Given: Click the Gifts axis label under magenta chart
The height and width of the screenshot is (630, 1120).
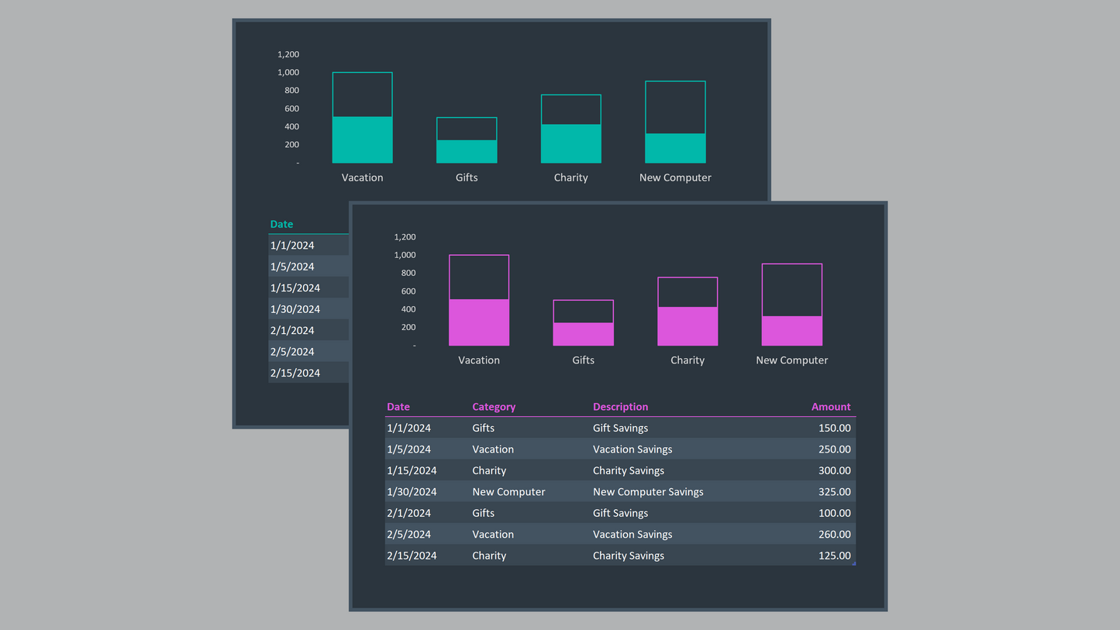Looking at the screenshot, I should [583, 360].
